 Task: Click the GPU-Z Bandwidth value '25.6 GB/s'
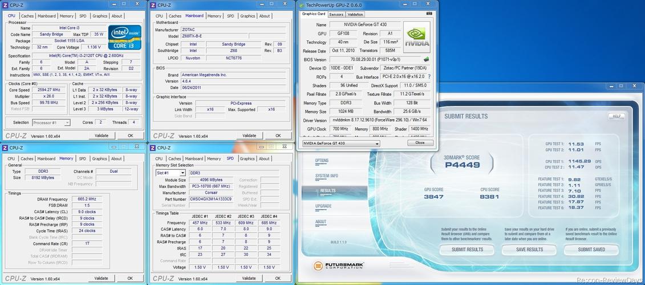tap(412, 112)
